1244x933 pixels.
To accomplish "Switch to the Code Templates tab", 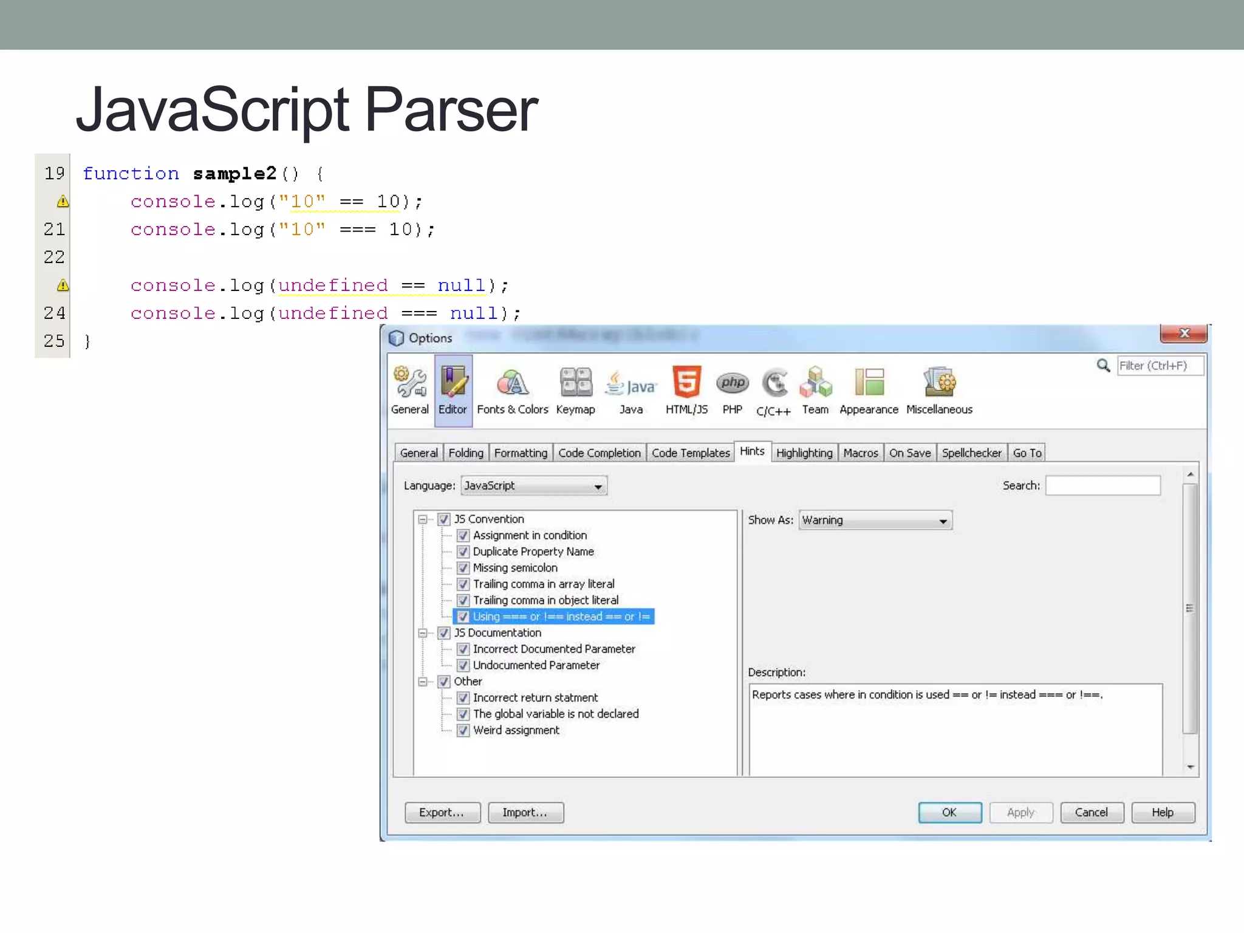I will tap(691, 453).
